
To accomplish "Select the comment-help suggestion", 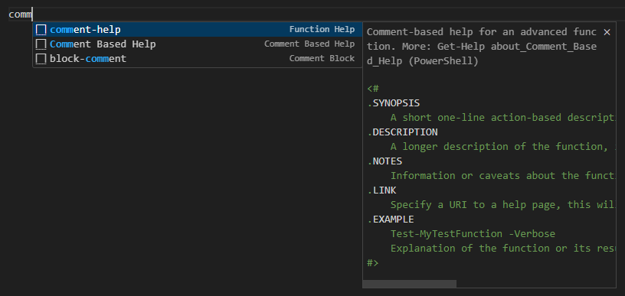I will (x=198, y=29).
